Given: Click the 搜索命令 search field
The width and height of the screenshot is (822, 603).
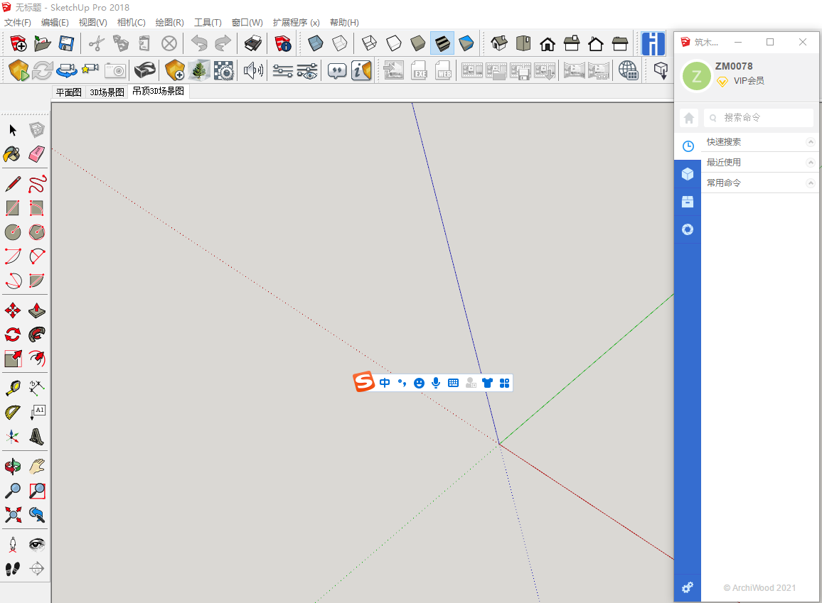Looking at the screenshot, I should (x=758, y=118).
